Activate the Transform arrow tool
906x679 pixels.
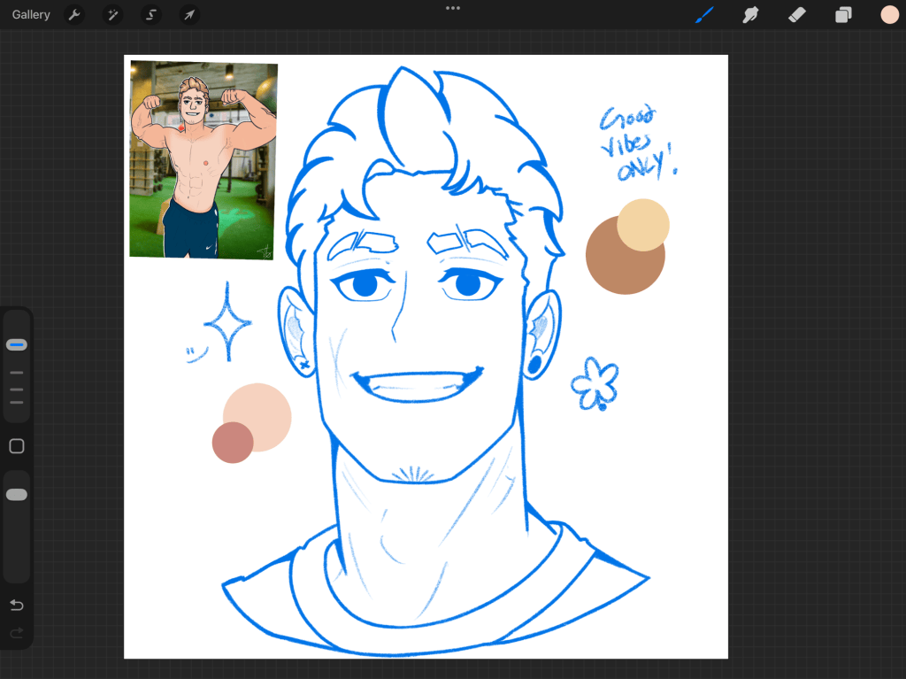(x=189, y=14)
